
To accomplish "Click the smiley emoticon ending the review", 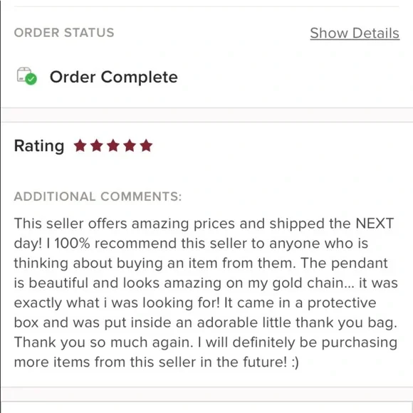I will [x=296, y=362].
